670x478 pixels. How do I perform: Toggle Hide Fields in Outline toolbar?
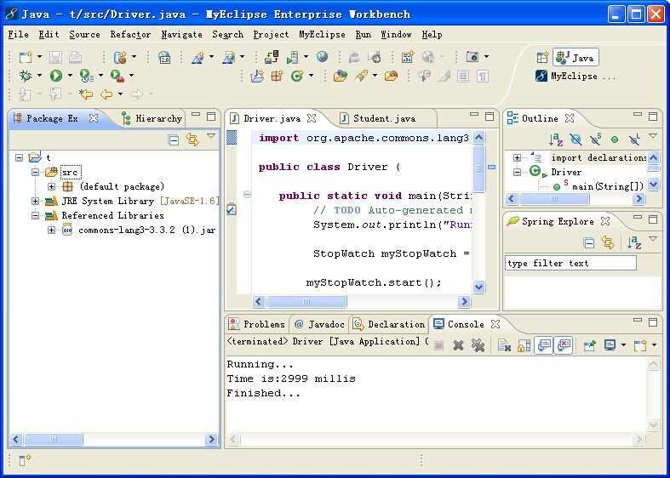(576, 139)
